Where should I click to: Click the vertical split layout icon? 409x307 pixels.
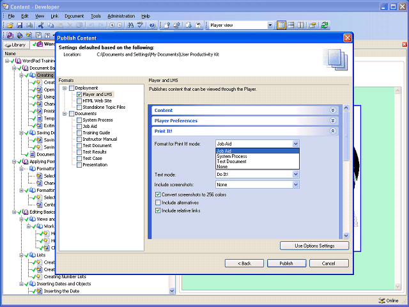300,26
